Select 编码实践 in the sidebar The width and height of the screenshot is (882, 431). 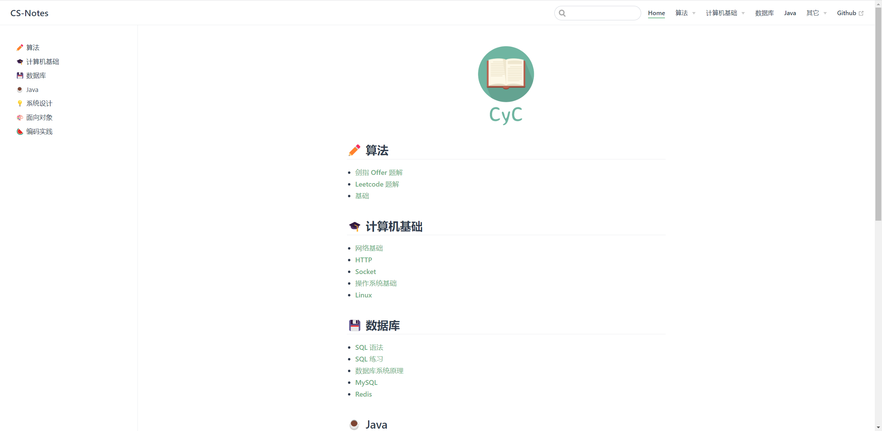click(x=39, y=132)
